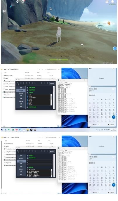Refresh the Explorer behind the 0.3-value panel
Viewport: 118px width, 201px height.
43,137
